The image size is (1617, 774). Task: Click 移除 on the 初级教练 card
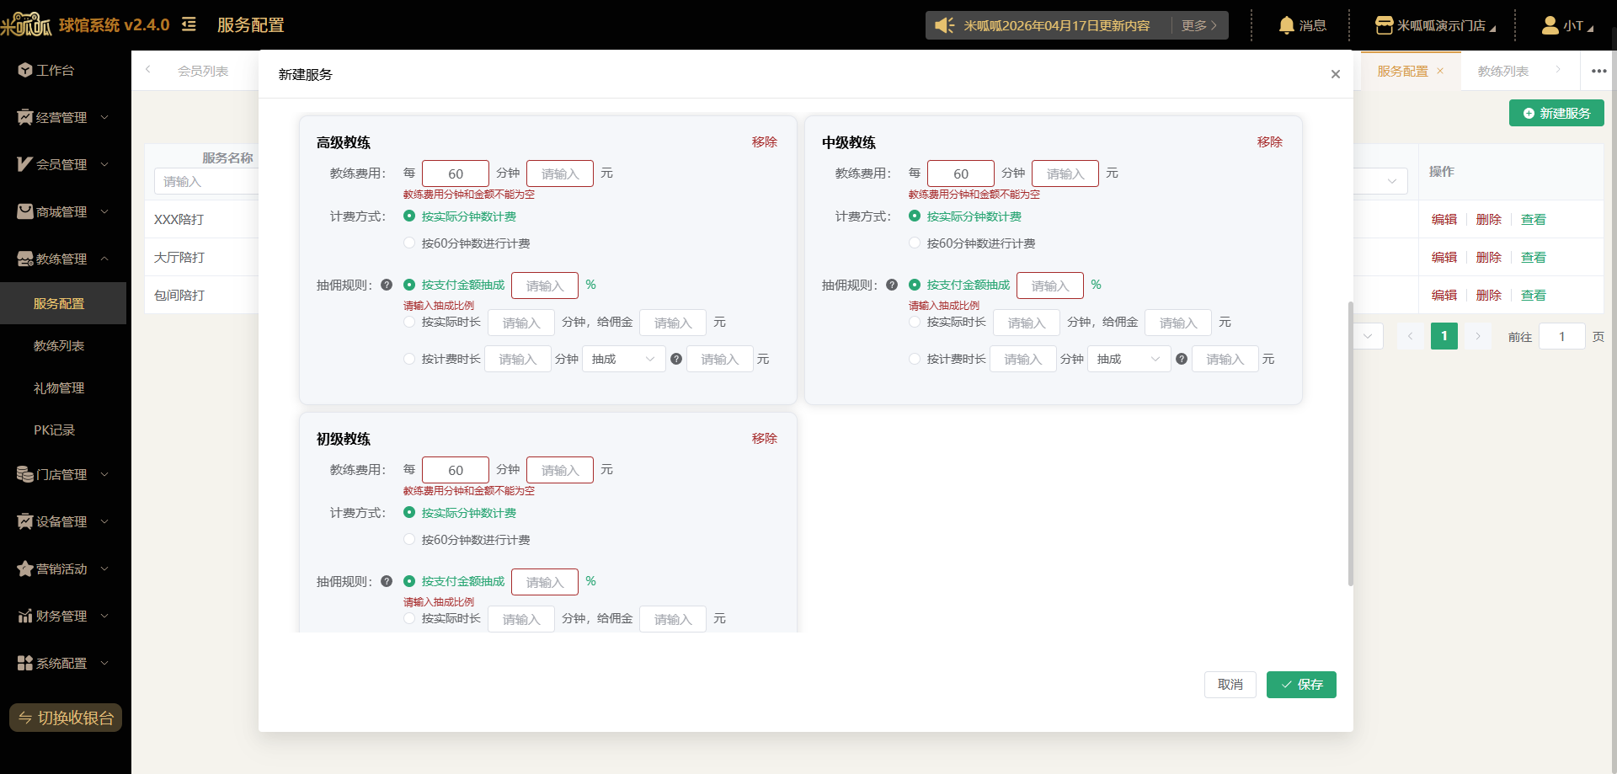[x=765, y=438]
